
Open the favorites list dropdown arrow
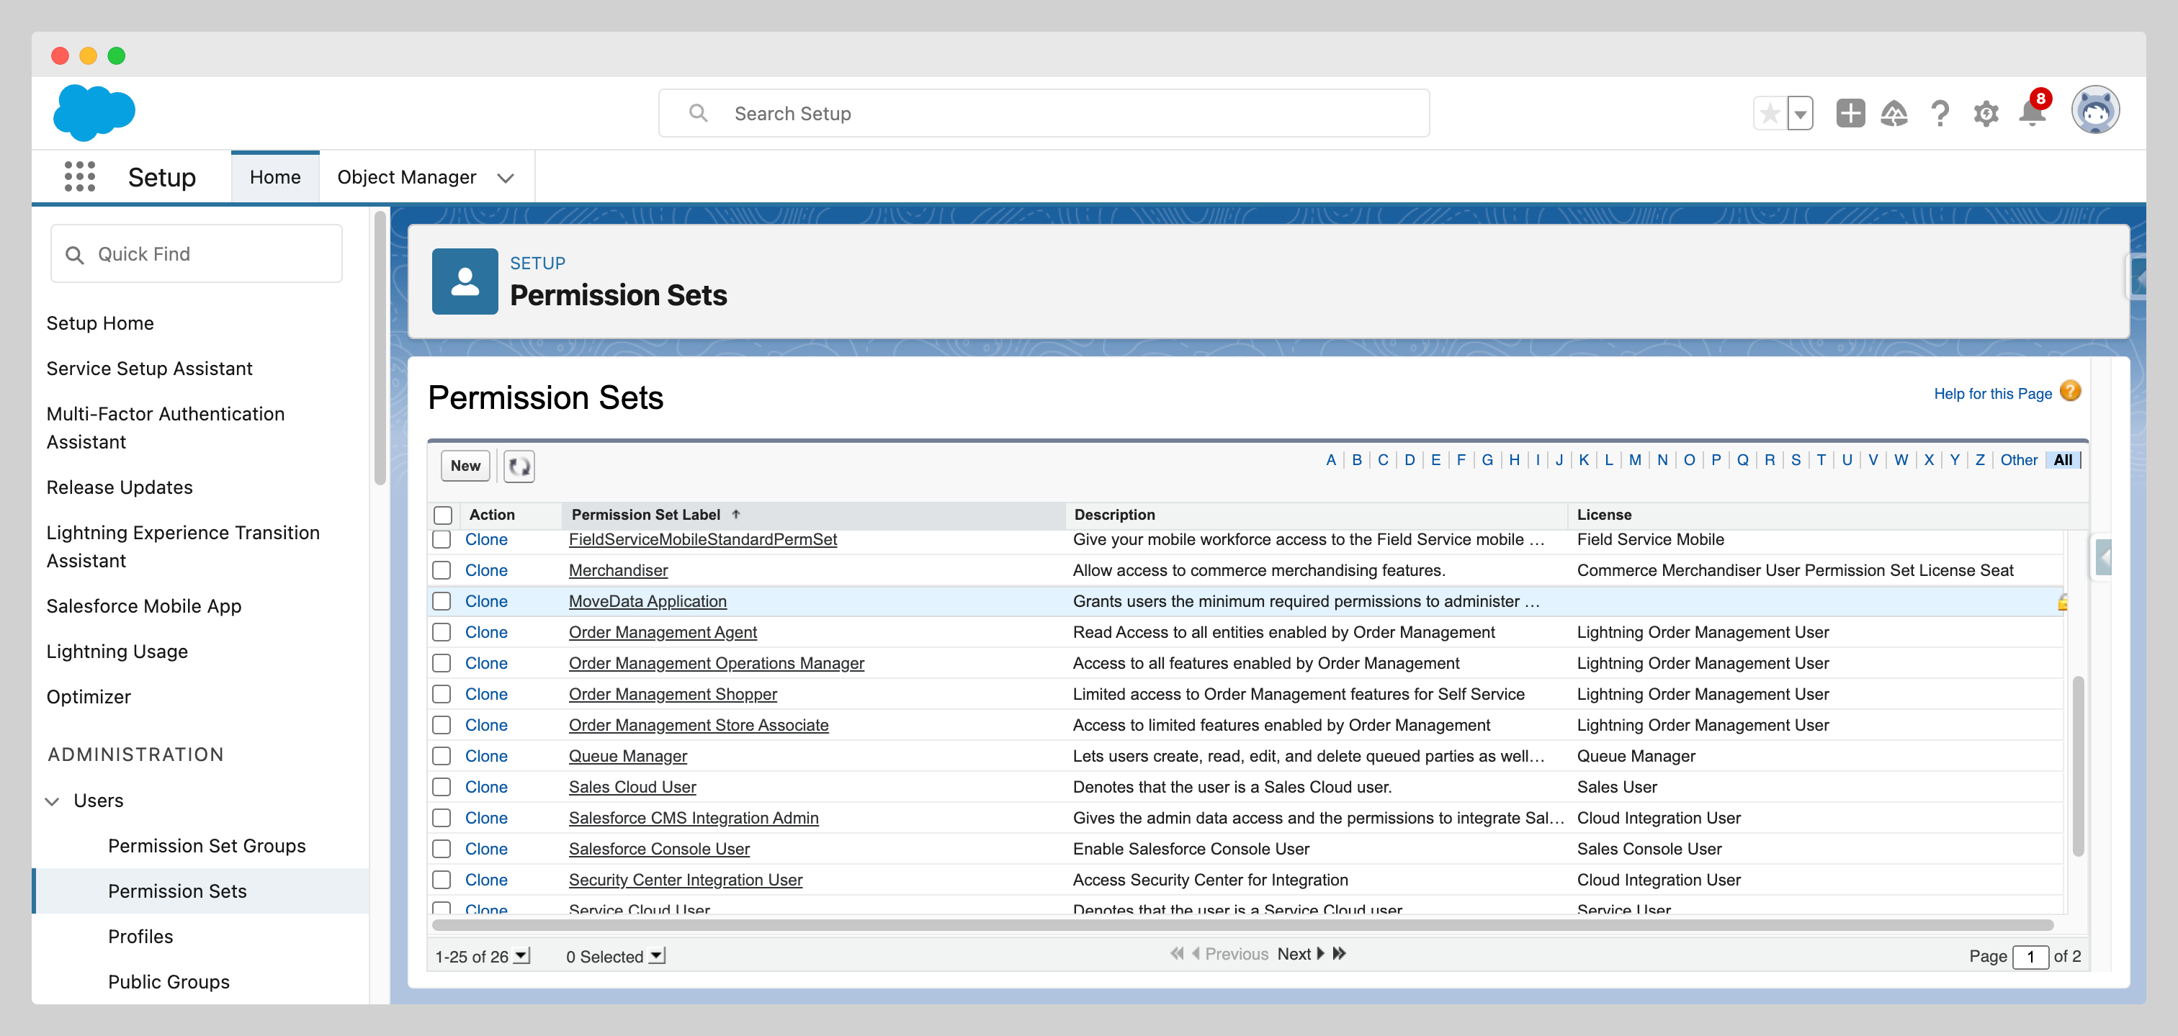(x=1800, y=113)
